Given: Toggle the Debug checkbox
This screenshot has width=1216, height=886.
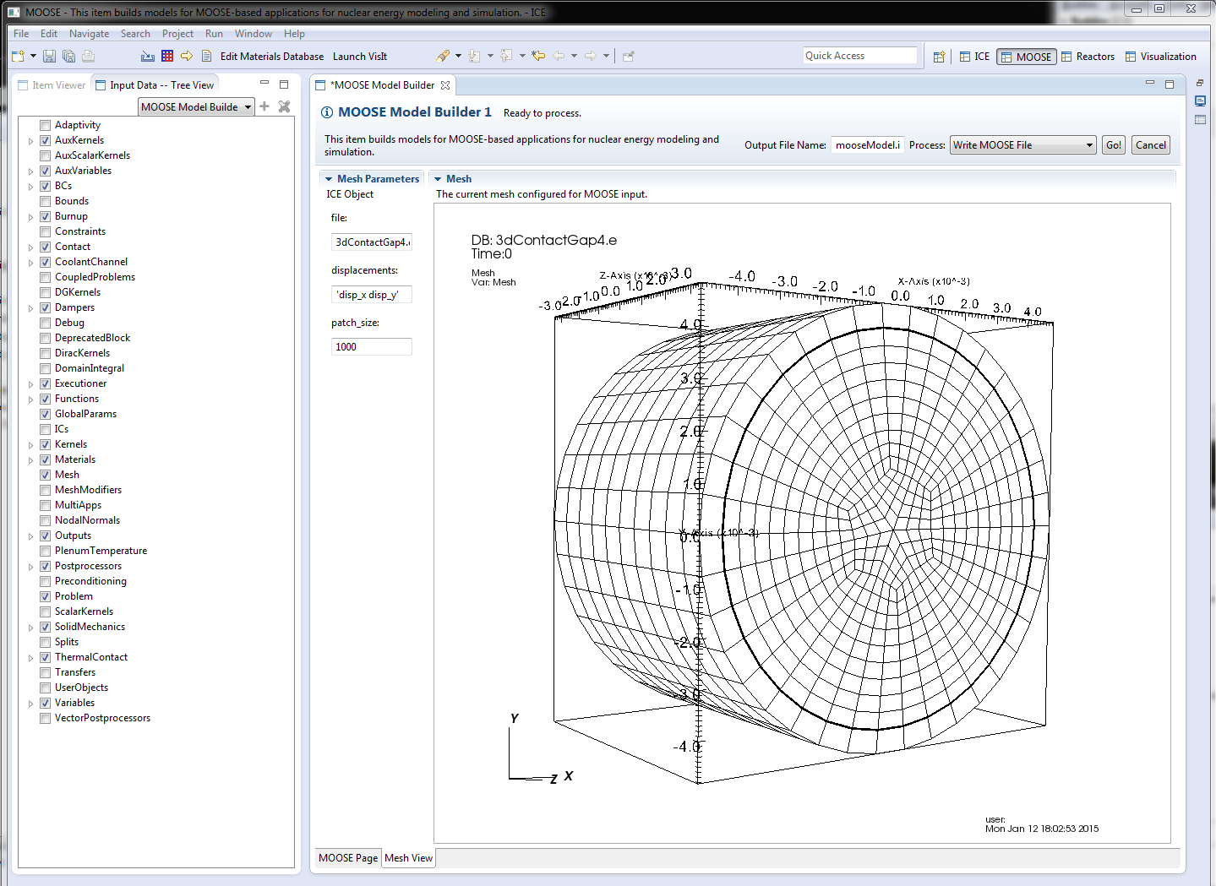Looking at the screenshot, I should 46,323.
